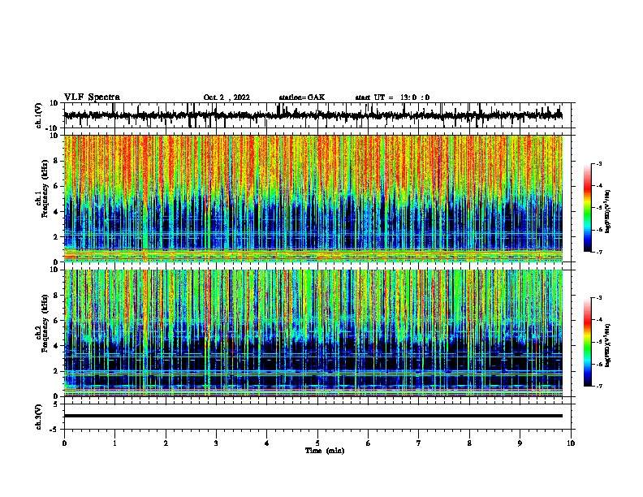Click the time axis tick label "10"
The width and height of the screenshot is (643, 497).
point(571,443)
